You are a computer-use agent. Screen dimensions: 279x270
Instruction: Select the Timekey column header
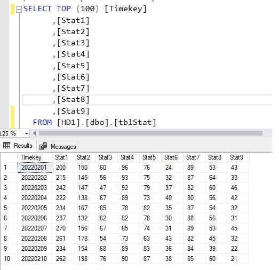(35, 157)
